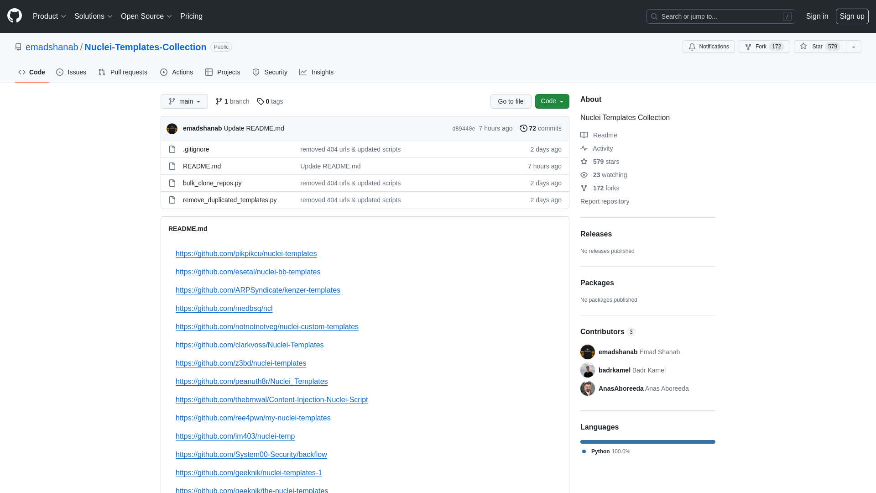Switch to the Code tab
876x493 pixels.
32,72
